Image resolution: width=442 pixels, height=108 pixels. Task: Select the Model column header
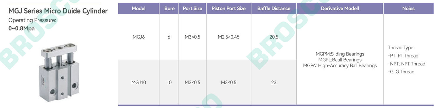point(138,9)
